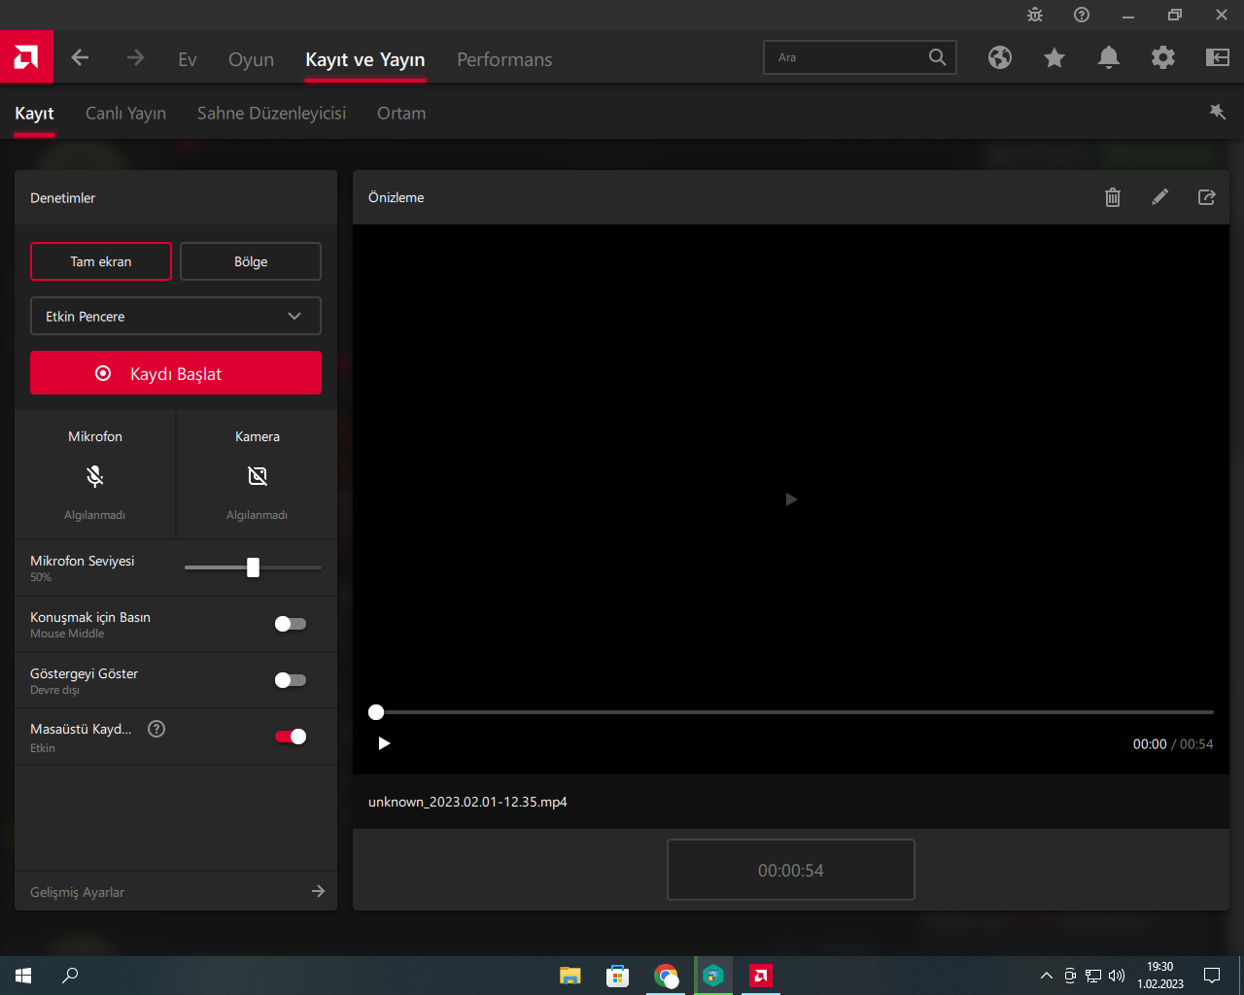The width and height of the screenshot is (1244, 995).
Task: Edit the recording with pencil icon
Action: [1159, 197]
